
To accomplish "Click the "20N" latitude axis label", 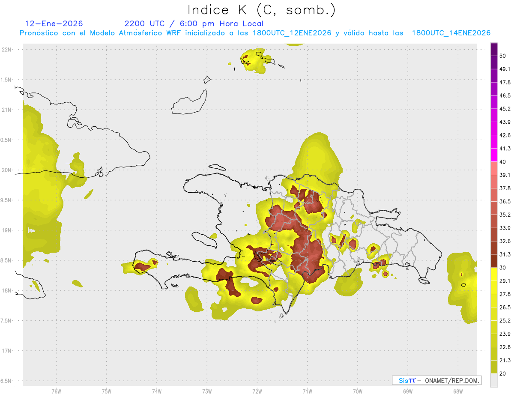I will coord(6,170).
